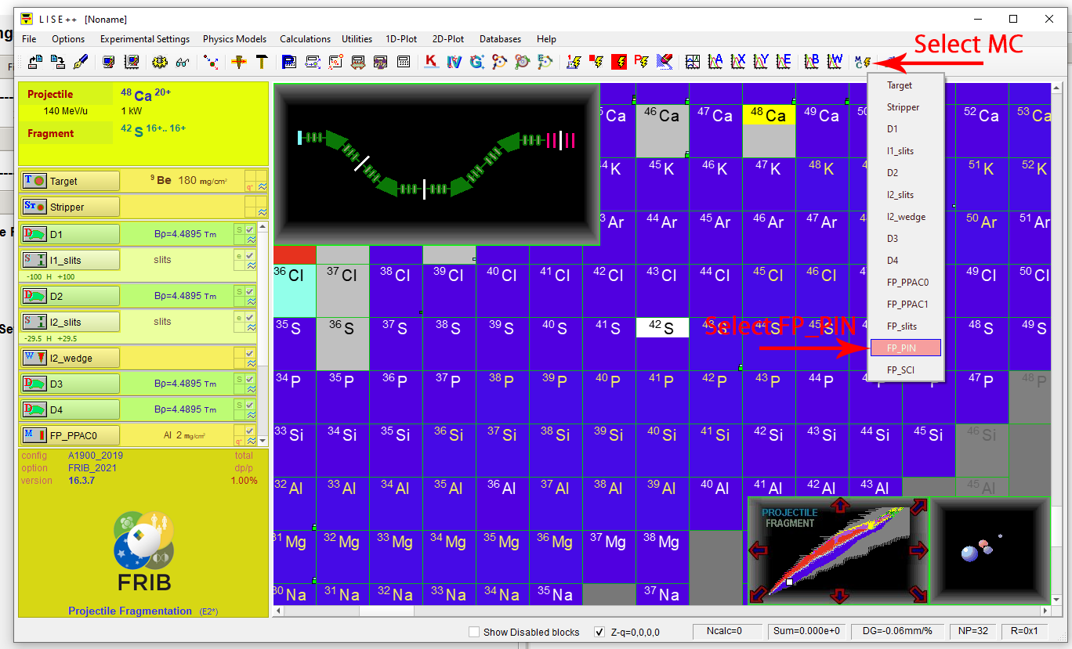Click the Target block button
1072x649 pixels.
(x=70, y=181)
